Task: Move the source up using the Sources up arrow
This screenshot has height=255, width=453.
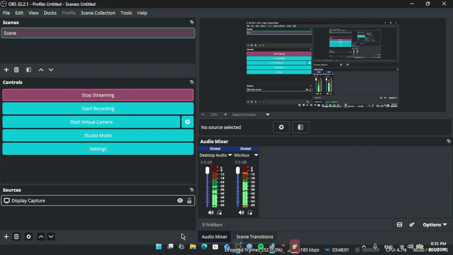Action: point(41,237)
